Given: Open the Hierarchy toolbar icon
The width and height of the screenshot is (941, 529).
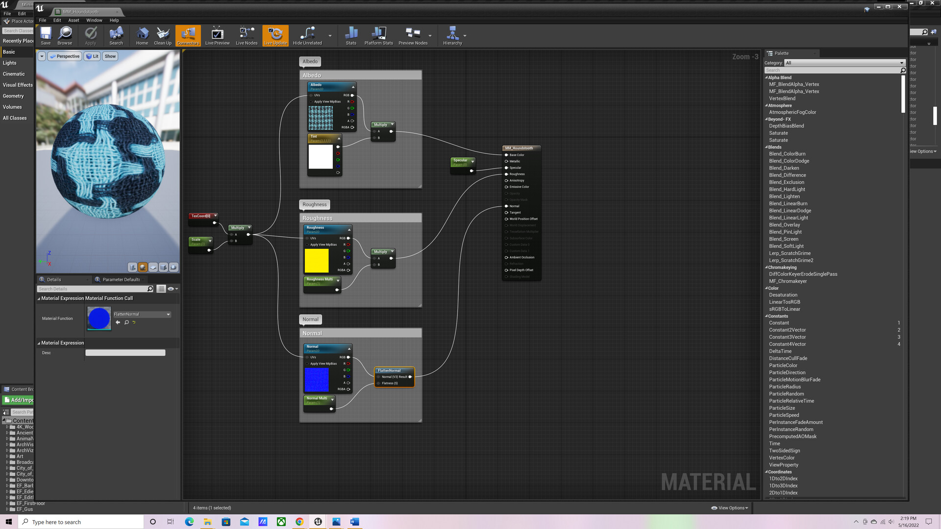Looking at the screenshot, I should click(452, 35).
